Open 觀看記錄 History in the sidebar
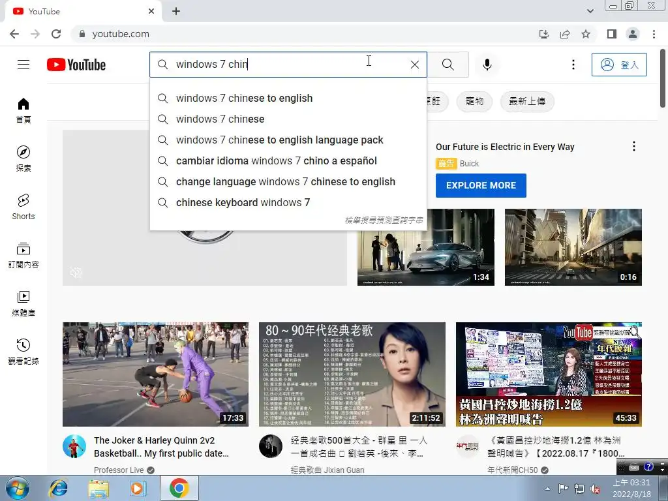668x501 pixels. (23, 352)
